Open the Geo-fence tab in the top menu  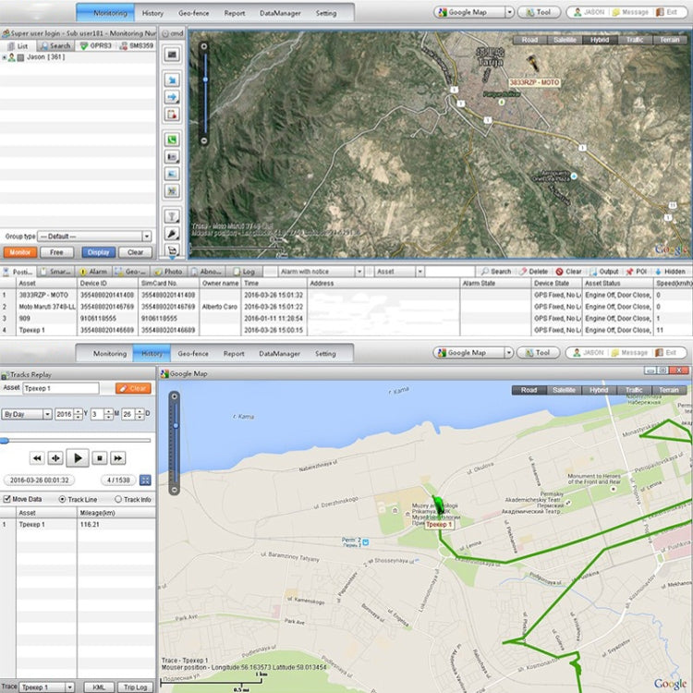pyautogui.click(x=192, y=13)
